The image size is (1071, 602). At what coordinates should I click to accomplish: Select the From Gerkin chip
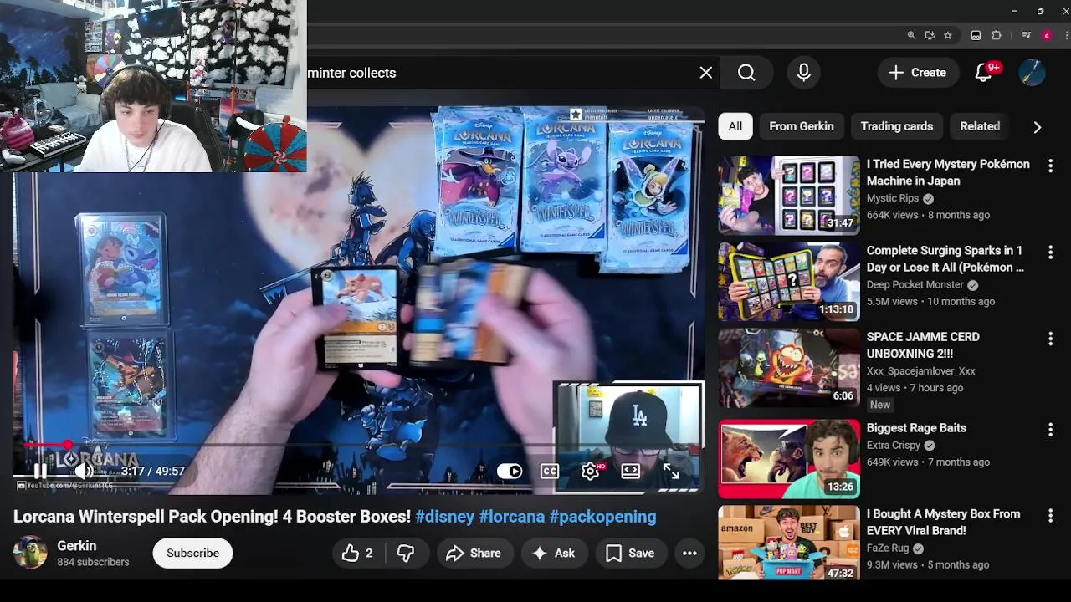[x=802, y=126]
